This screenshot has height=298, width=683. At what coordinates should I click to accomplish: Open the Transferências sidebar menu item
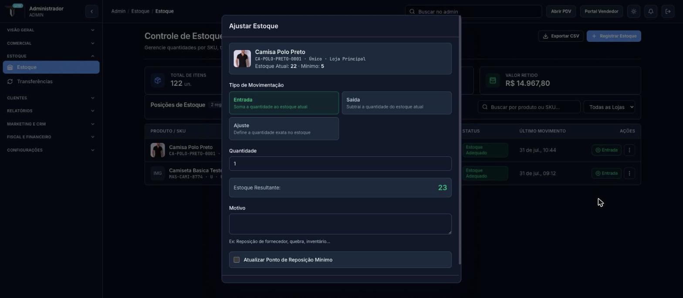[x=51, y=81]
